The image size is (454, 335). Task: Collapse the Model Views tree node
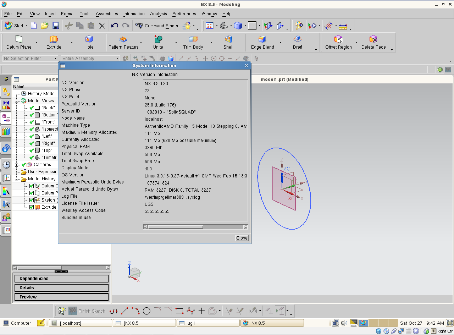[x=17, y=101]
